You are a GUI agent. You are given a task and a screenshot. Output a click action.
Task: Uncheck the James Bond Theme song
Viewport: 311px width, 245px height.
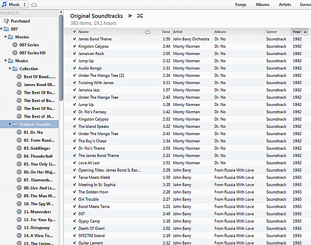[74, 39]
